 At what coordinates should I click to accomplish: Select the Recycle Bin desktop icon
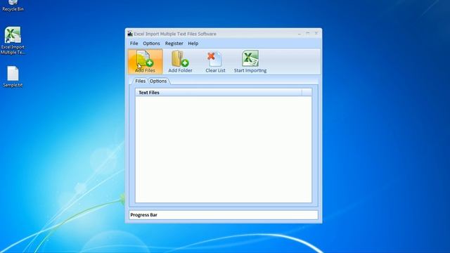(x=13, y=6)
